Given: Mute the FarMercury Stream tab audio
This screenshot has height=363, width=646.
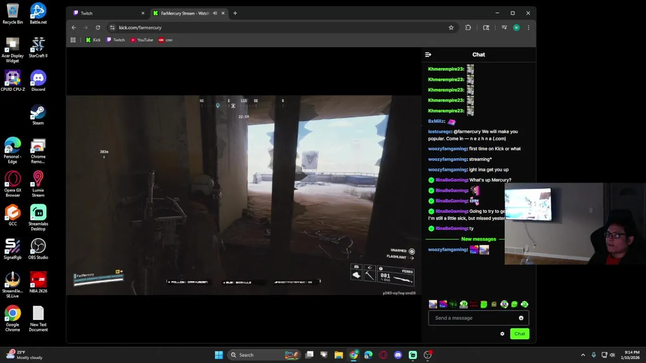Looking at the screenshot, I should coord(215,13).
